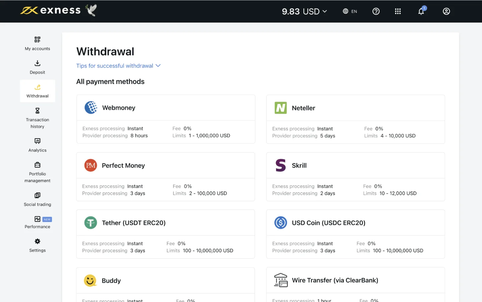482x302 pixels.
Task: Click the Settings gear icon
Action: pyautogui.click(x=37, y=241)
